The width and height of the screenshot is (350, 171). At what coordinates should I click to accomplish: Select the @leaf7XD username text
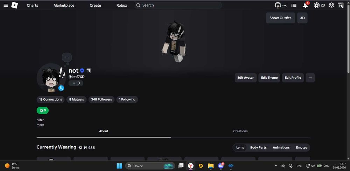click(76, 77)
